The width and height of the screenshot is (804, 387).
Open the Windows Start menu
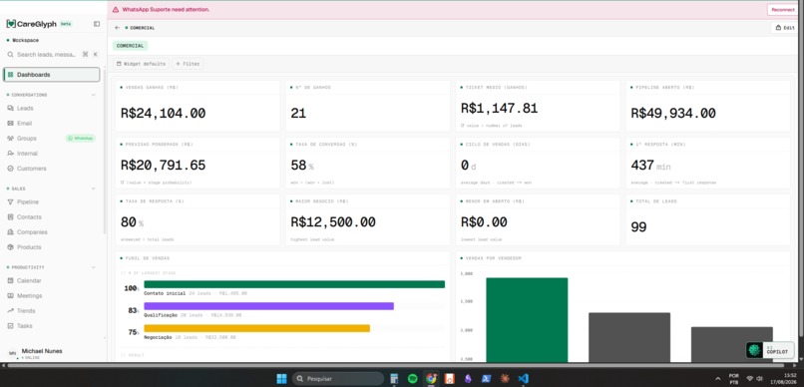281,379
